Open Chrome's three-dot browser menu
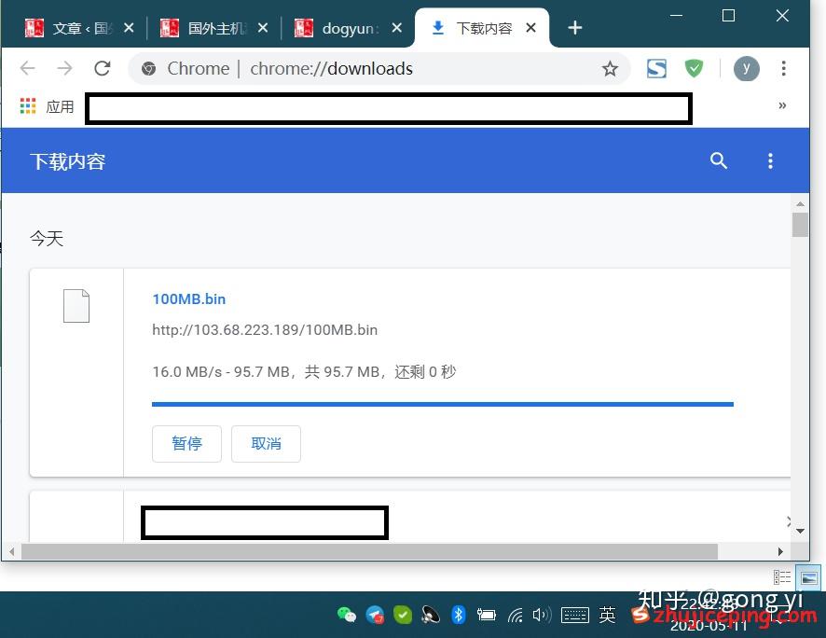 (783, 68)
